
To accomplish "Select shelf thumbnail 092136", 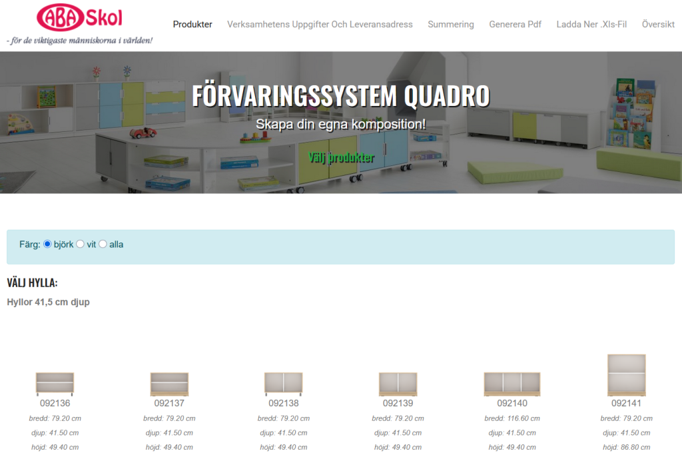I will [x=55, y=384].
